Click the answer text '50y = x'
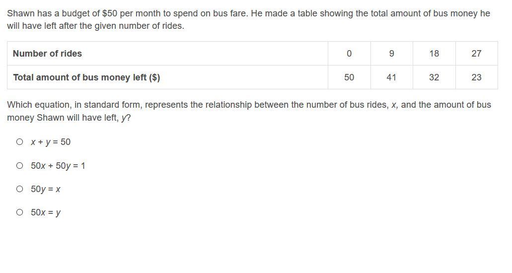The image size is (512, 273). 46,189
